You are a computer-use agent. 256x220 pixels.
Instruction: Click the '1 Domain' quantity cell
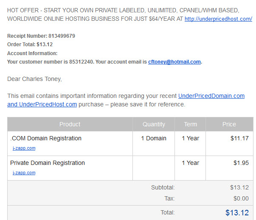tap(154, 138)
